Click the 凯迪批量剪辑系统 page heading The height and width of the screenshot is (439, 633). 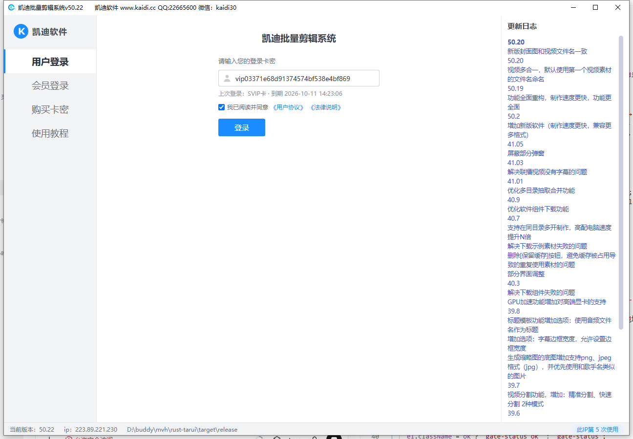coord(299,39)
